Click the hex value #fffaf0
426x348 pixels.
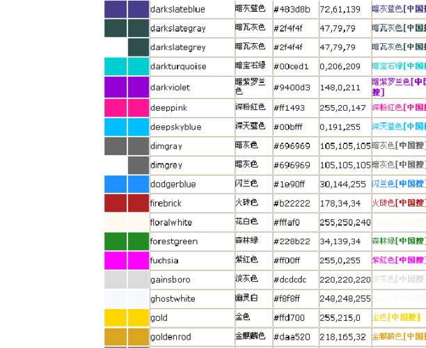tap(287, 223)
